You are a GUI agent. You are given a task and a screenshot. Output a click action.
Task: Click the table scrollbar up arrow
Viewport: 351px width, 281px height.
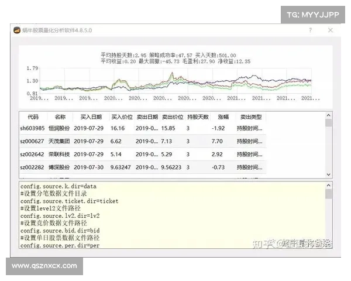point(328,115)
